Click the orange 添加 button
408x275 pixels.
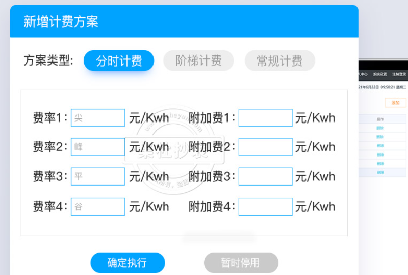pos(395,103)
